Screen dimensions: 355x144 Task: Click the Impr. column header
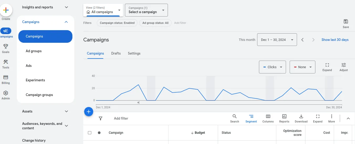[345, 133]
